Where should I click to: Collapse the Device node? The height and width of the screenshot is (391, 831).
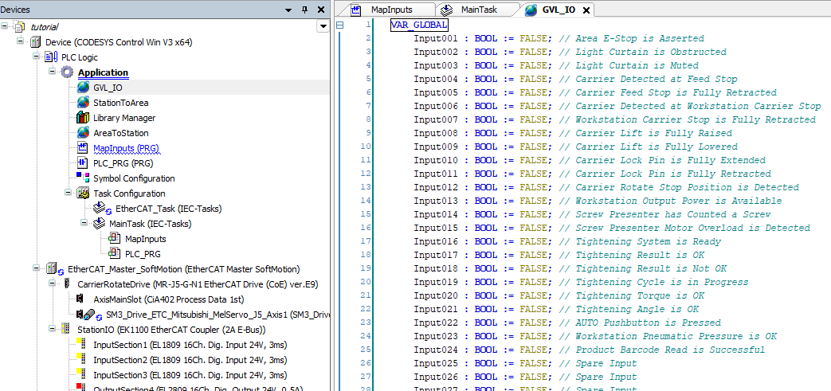tap(21, 41)
